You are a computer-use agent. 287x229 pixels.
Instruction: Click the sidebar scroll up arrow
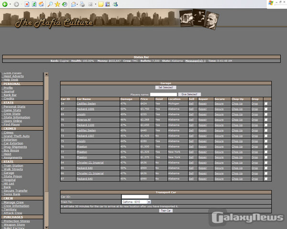[x=46, y=74]
